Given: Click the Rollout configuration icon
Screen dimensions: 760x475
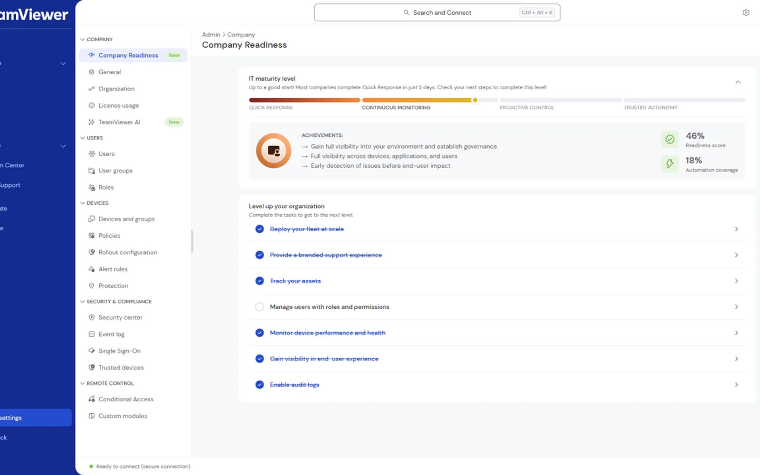Looking at the screenshot, I should pyautogui.click(x=92, y=252).
